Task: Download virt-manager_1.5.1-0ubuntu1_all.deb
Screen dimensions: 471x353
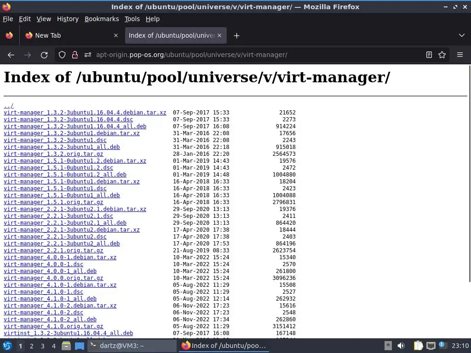Action: (x=62, y=195)
